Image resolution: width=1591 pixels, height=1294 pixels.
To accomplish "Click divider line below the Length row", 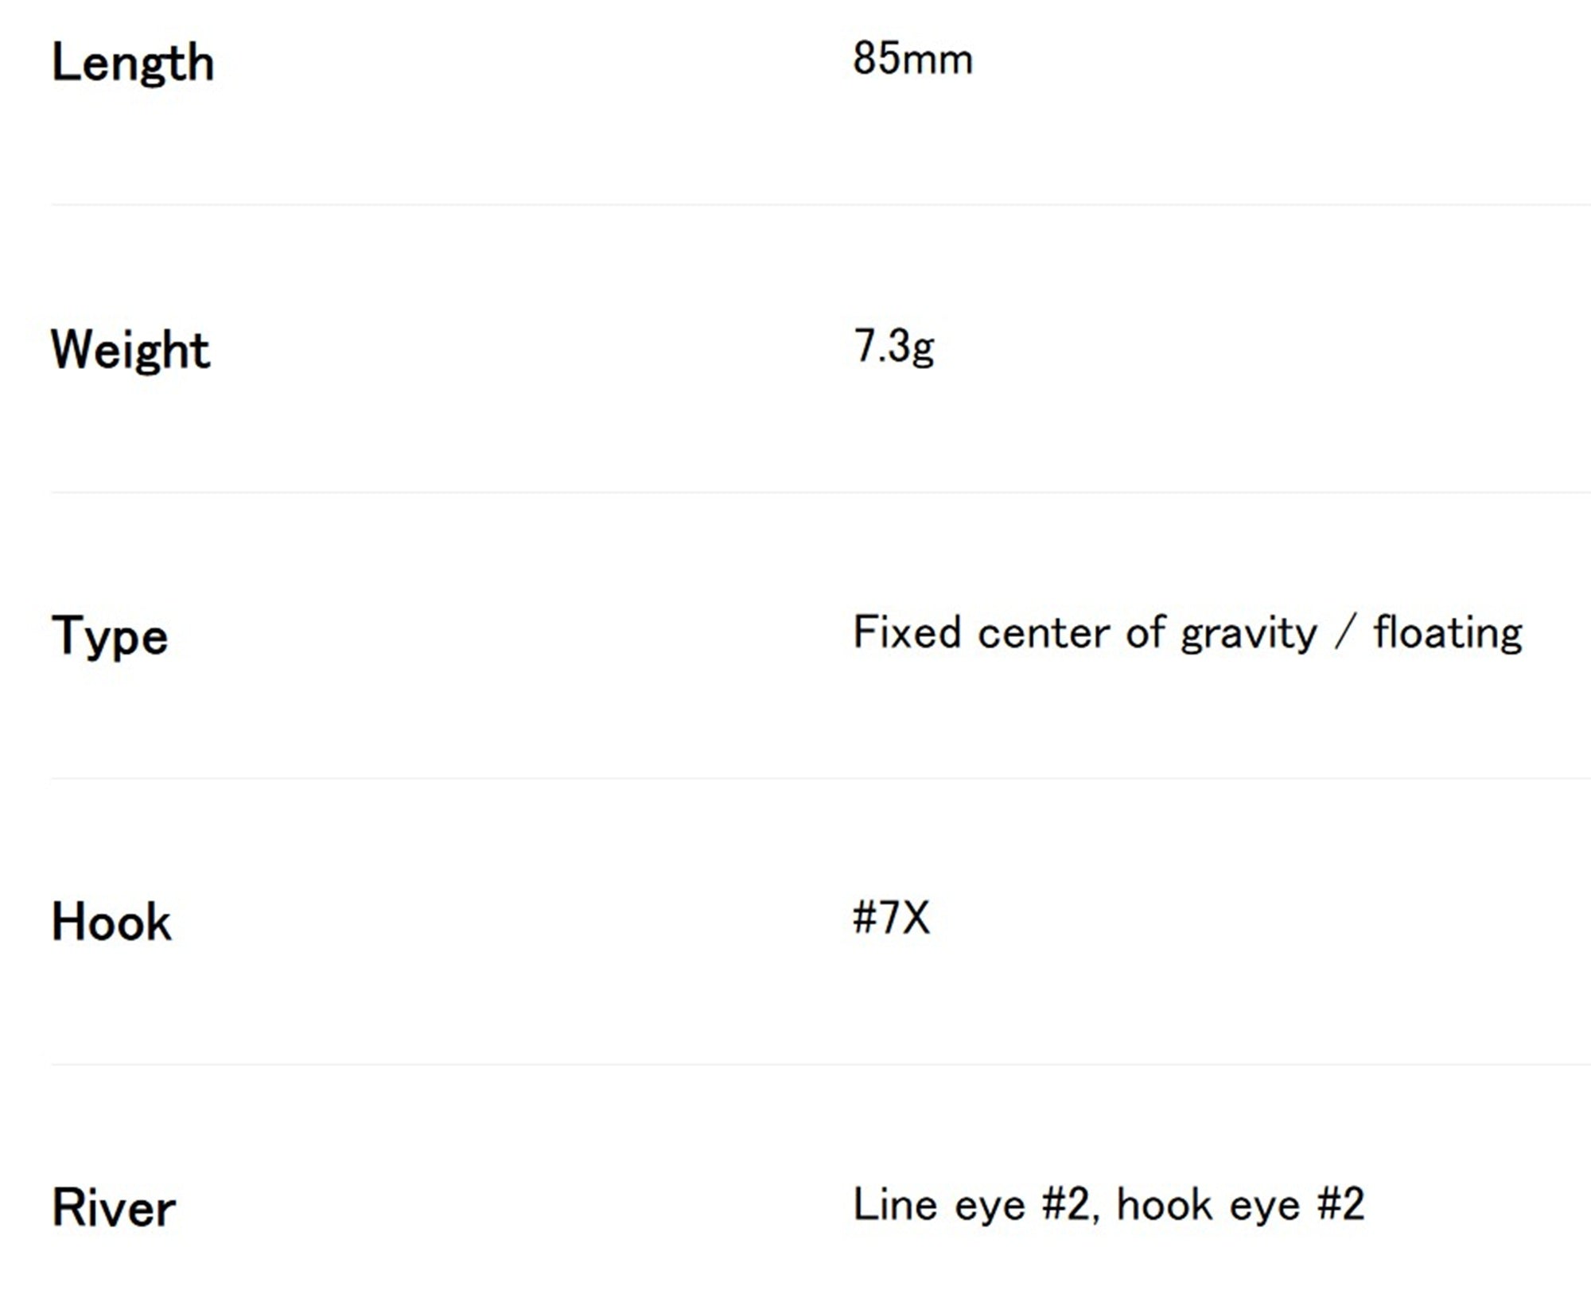I will pyautogui.click(x=821, y=204).
